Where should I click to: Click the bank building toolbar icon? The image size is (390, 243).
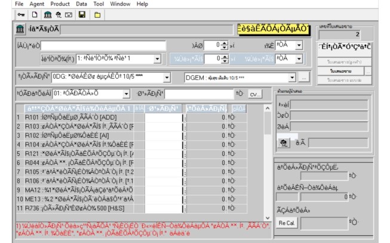48,15
